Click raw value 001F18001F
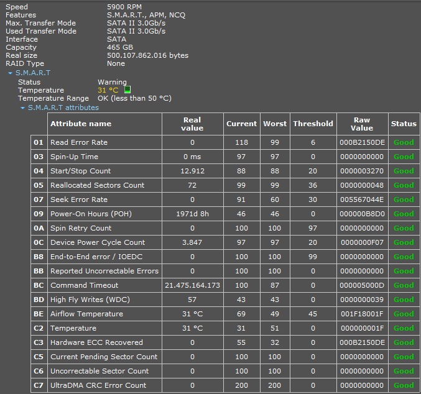The image size is (421, 394). [x=362, y=314]
